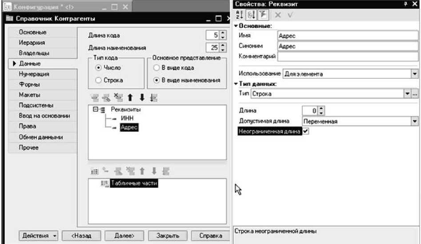Select the ИНН реквизит in tree
The width and height of the screenshot is (421, 244).
[x=127, y=118]
